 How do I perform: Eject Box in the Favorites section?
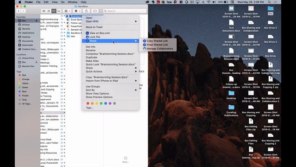(x=37, y=20)
